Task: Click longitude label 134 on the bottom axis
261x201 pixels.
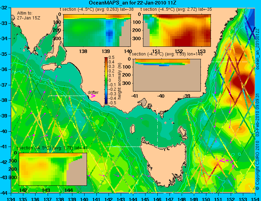Action: 11,199
